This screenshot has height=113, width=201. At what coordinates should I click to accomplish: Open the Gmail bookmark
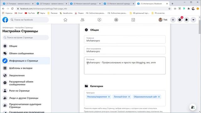(19, 13)
